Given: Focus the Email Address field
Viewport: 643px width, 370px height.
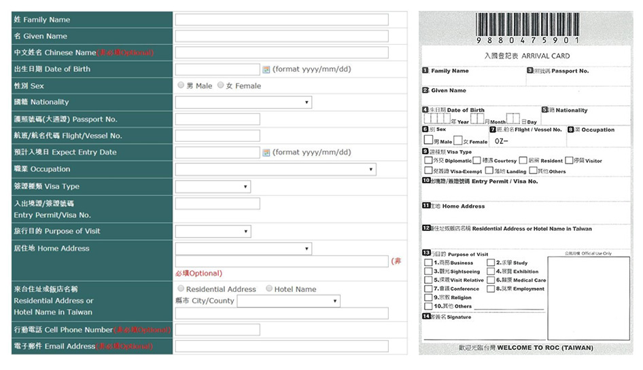Looking at the screenshot, I should point(281,346).
